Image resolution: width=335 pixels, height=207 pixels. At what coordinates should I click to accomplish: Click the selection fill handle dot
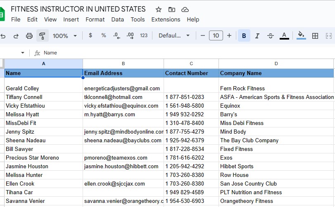click(83, 78)
